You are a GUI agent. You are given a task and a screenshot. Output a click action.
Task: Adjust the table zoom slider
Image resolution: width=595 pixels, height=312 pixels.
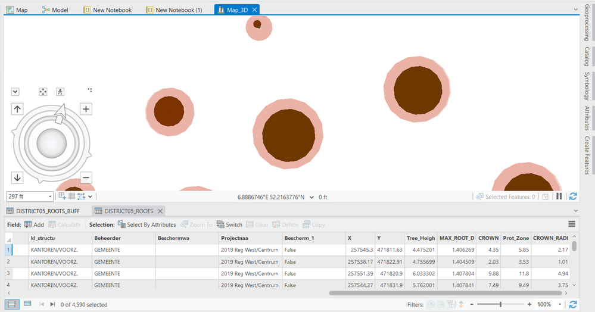pos(500,304)
